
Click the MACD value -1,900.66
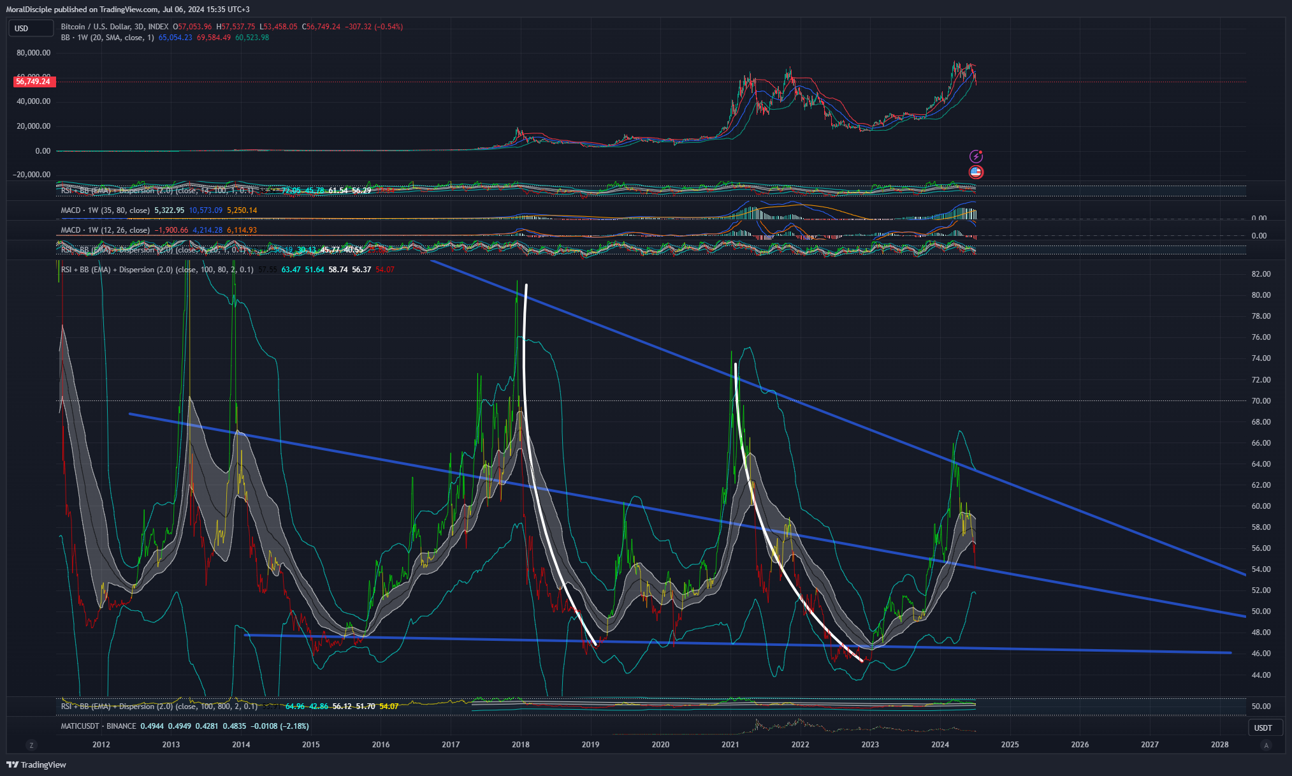tap(171, 230)
